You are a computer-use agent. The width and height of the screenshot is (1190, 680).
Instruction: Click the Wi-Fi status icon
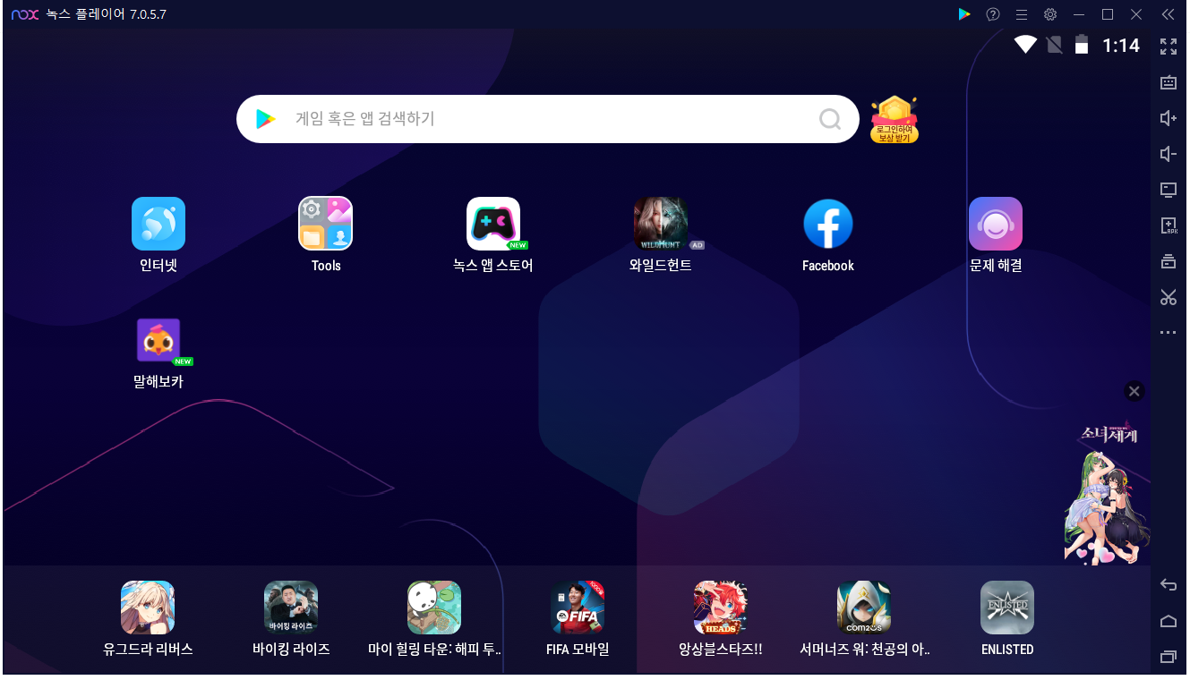click(x=1025, y=45)
